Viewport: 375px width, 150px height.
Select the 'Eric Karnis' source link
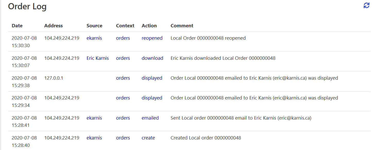tap(98, 58)
